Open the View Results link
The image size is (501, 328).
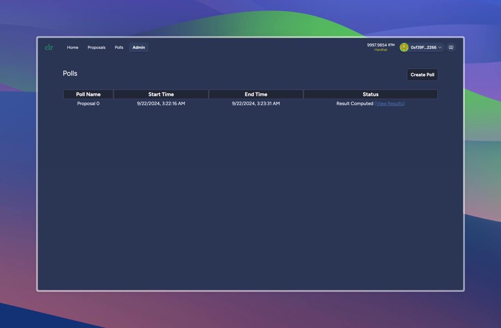[x=389, y=103]
